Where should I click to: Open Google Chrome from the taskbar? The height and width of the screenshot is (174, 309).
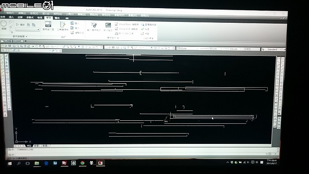point(82,163)
